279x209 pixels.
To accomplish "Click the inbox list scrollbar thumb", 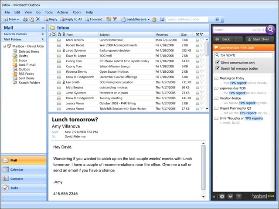I will [x=207, y=48].
